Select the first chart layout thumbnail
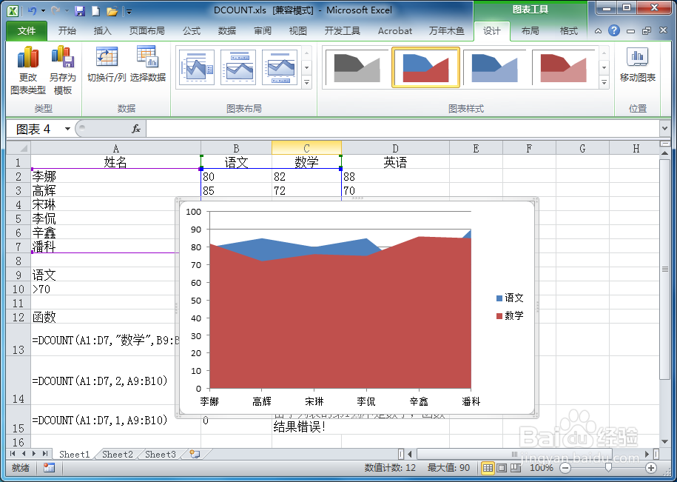The height and width of the screenshot is (482, 677). (197, 67)
